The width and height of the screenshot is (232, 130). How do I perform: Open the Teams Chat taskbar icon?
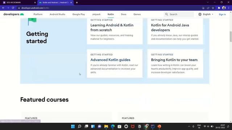point(100,126)
